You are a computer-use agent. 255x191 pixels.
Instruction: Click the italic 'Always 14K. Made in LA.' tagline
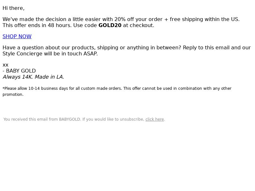(x=33, y=77)
